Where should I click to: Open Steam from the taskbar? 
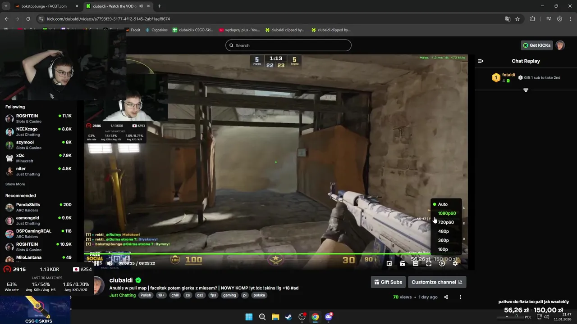(x=288, y=317)
